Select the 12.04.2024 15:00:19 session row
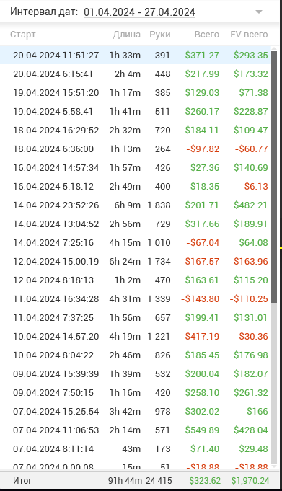282x491 pixels. 135,262
